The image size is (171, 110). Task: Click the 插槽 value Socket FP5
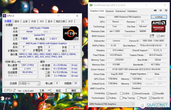pos(39,35)
